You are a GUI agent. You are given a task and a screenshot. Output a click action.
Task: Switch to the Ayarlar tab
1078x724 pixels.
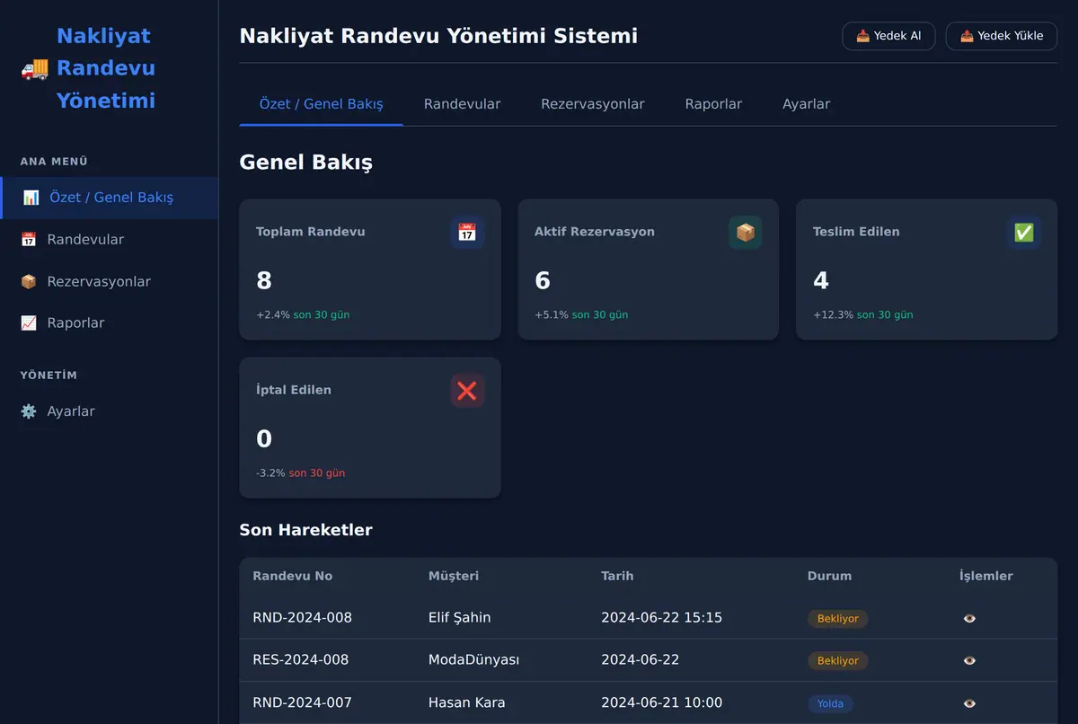tap(806, 104)
